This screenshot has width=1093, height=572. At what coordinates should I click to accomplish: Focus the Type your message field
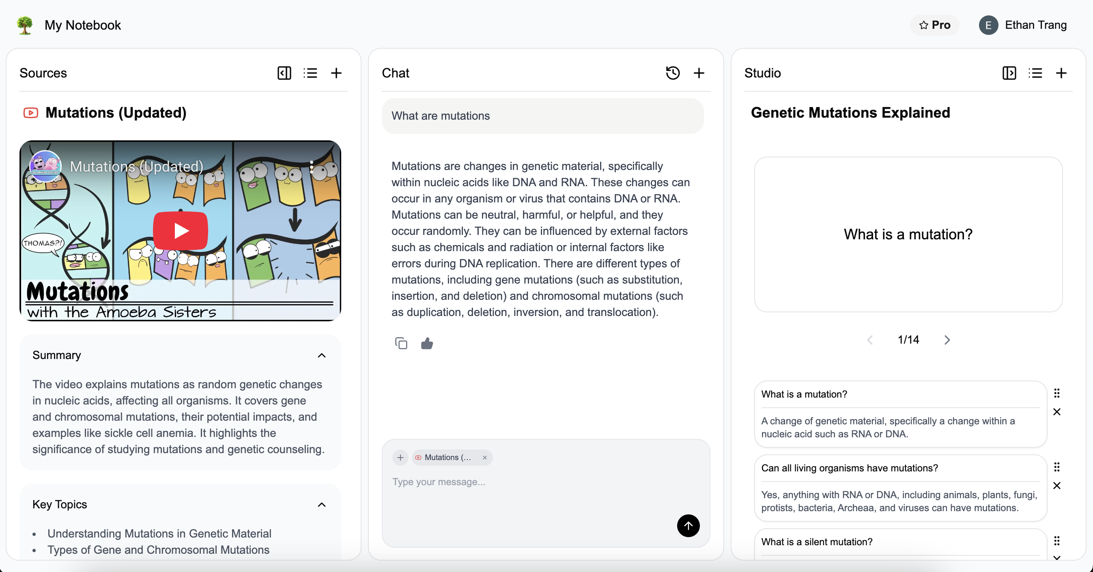coord(530,482)
